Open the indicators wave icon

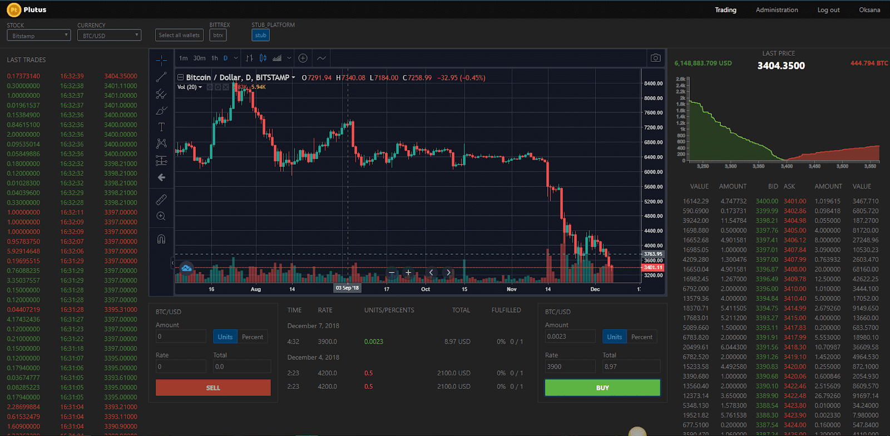[x=322, y=58]
